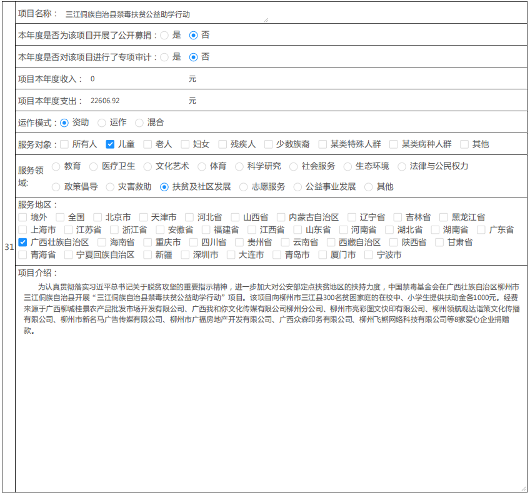Click the annual expenditure field showing 22606.92
The height and width of the screenshot is (495, 530).
click(x=136, y=101)
